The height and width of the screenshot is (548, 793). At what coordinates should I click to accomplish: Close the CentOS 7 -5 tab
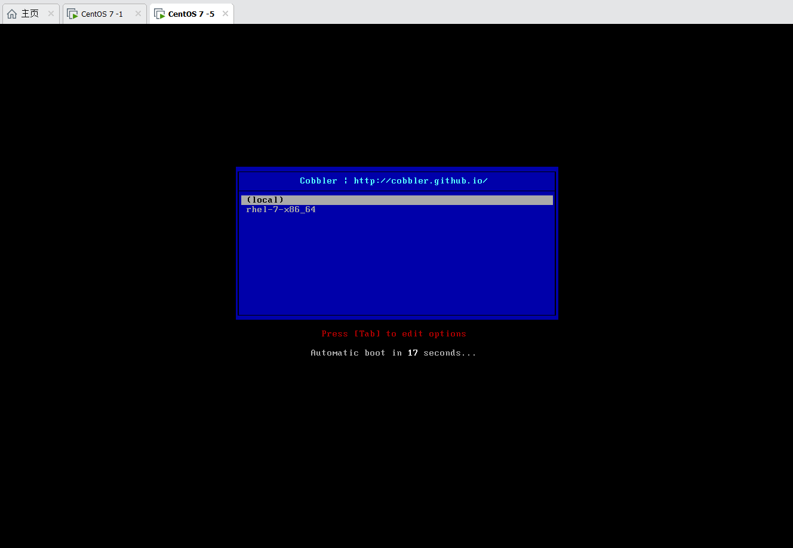pyautogui.click(x=225, y=14)
